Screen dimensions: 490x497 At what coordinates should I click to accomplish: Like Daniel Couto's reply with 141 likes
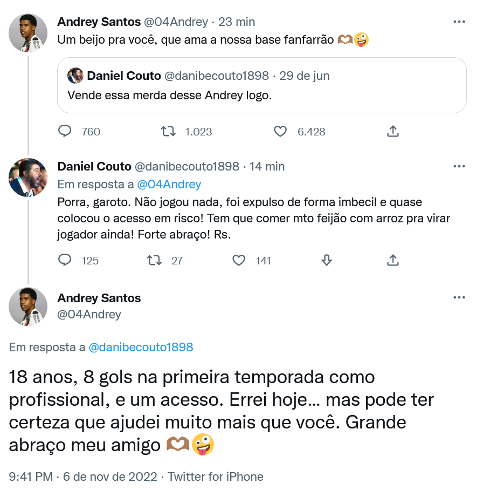point(239,261)
